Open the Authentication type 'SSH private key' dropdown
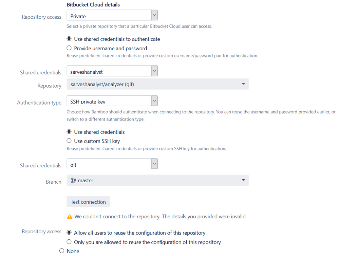This screenshot has height=256, width=339. (x=112, y=101)
